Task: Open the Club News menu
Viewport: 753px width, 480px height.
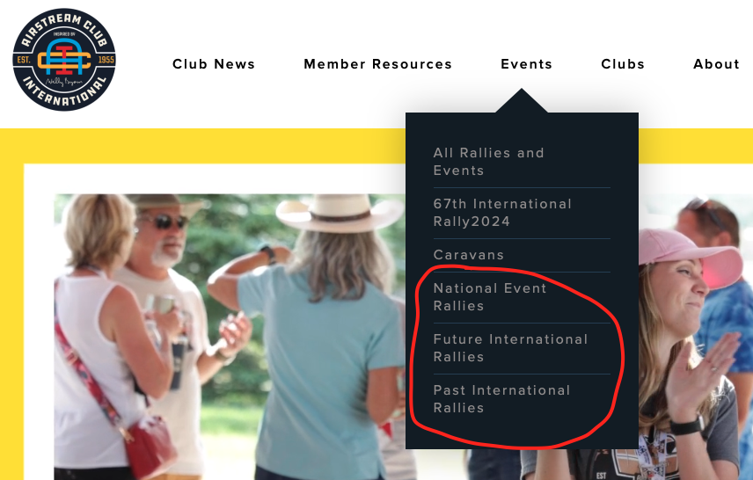Action: [x=214, y=64]
